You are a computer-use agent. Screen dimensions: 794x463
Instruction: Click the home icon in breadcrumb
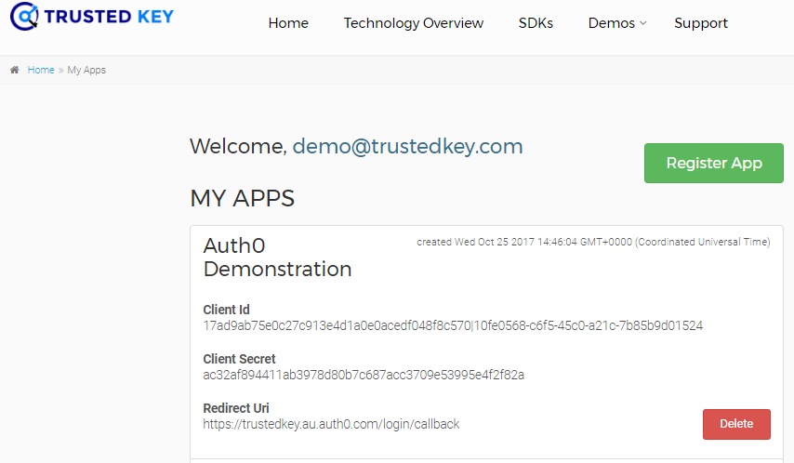click(15, 70)
